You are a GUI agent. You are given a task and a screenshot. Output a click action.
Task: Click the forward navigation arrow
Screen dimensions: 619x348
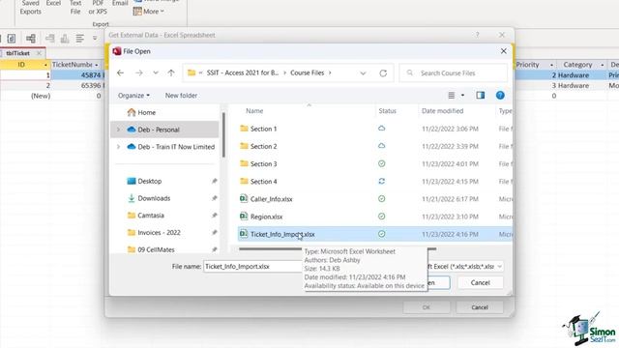139,73
